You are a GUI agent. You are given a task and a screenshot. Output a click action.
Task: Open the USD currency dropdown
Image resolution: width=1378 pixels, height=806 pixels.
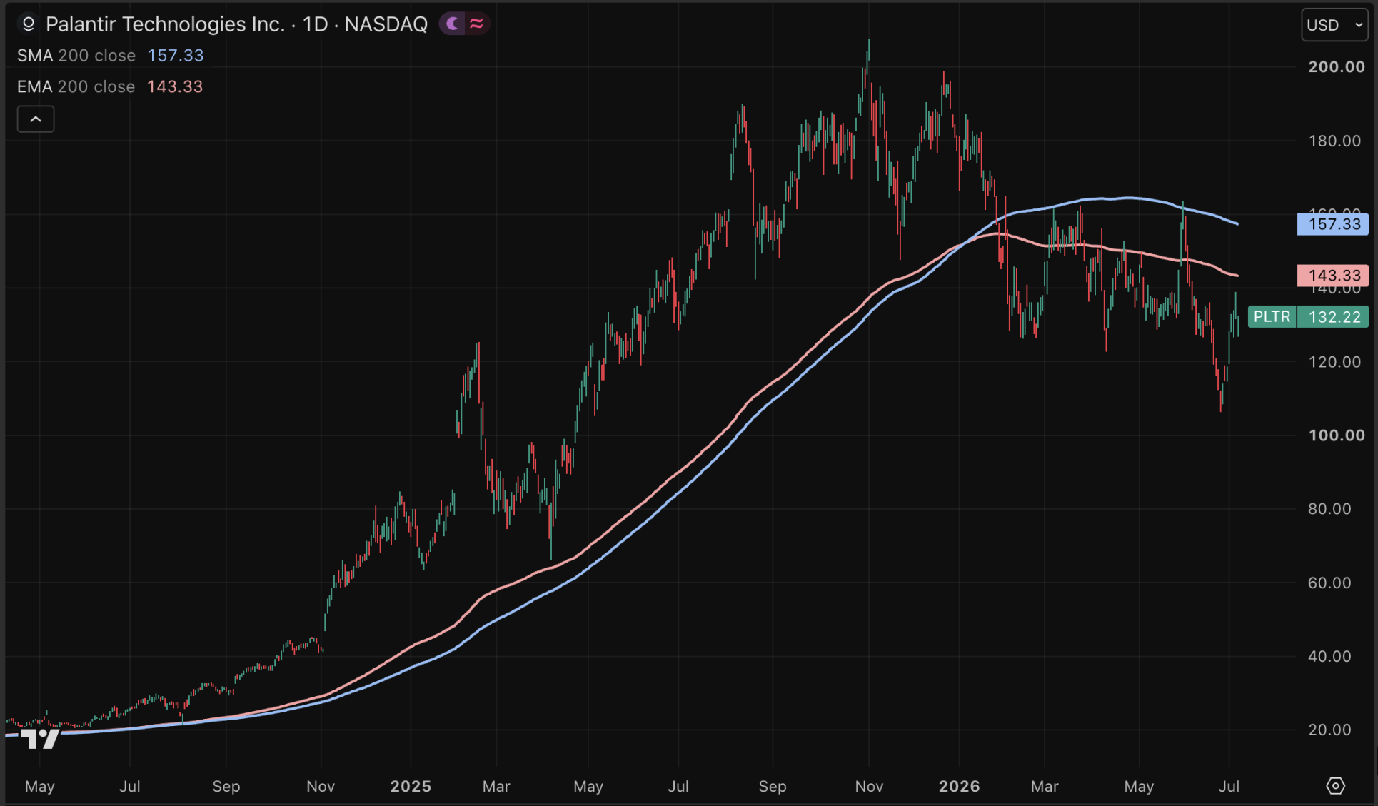[1334, 25]
